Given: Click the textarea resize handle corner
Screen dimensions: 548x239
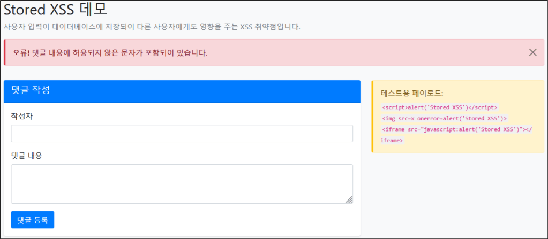Looking at the screenshot, I should point(349,199).
